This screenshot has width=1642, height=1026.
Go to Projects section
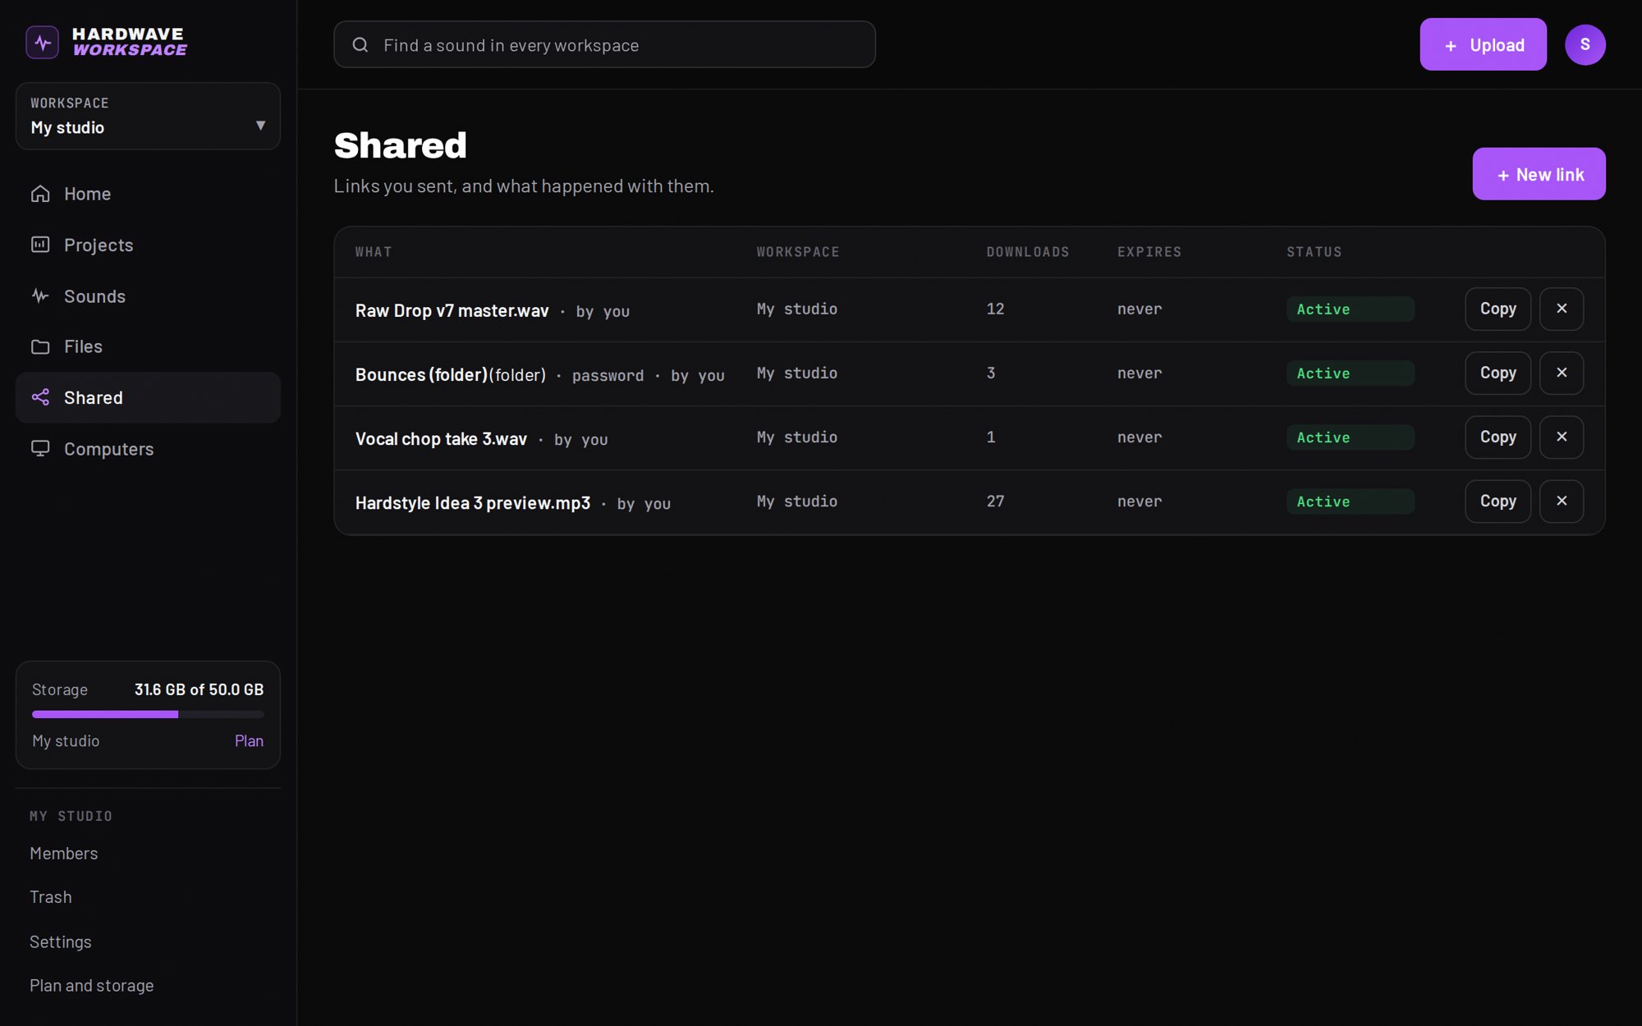pos(148,245)
